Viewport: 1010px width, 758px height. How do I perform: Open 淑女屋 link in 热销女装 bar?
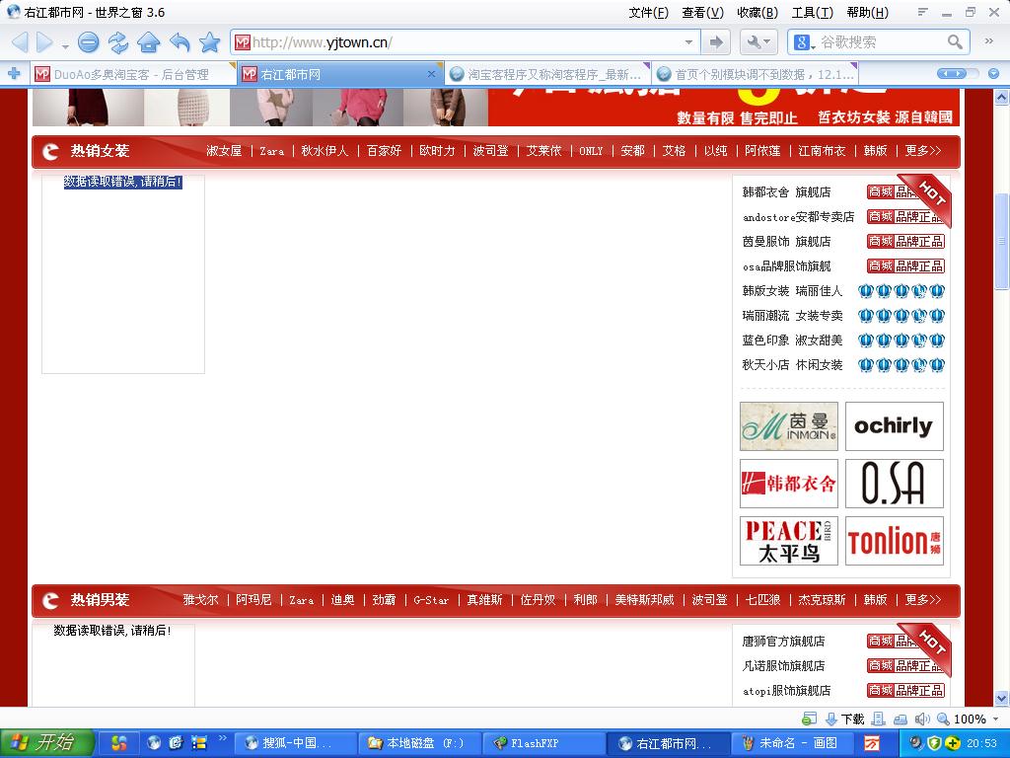tap(224, 151)
